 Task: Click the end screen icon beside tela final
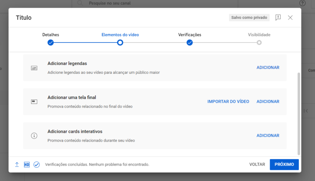(34, 102)
